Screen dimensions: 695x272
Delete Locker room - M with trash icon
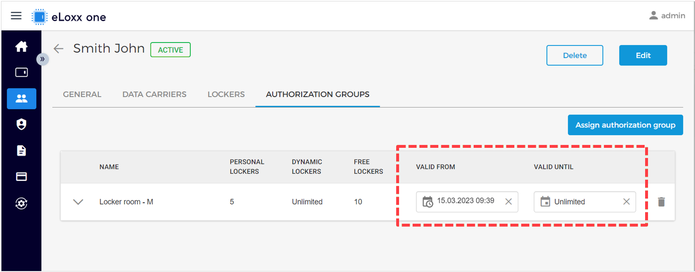pyautogui.click(x=661, y=202)
